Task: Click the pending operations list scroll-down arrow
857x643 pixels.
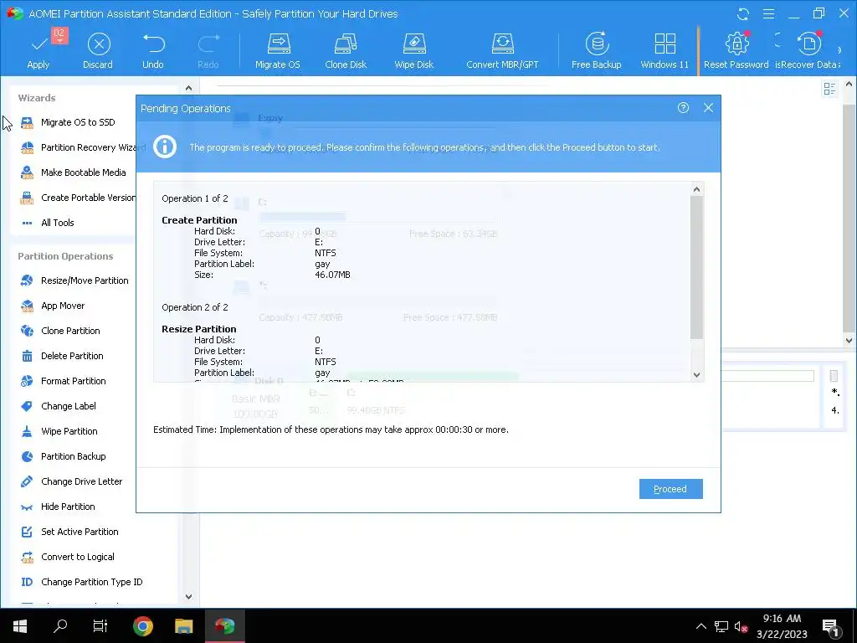Action: click(697, 375)
